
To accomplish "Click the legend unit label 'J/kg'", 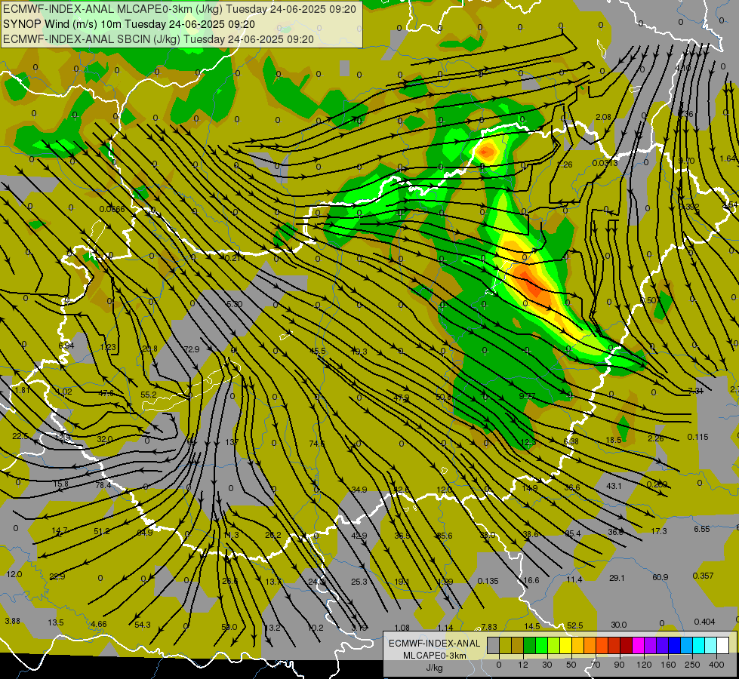I will [x=435, y=668].
